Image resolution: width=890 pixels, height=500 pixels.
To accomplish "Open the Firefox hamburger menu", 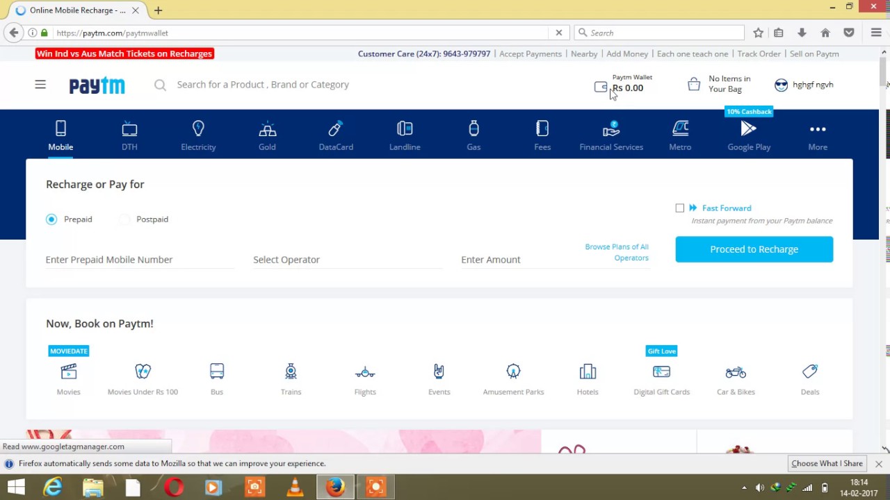I will (x=876, y=33).
